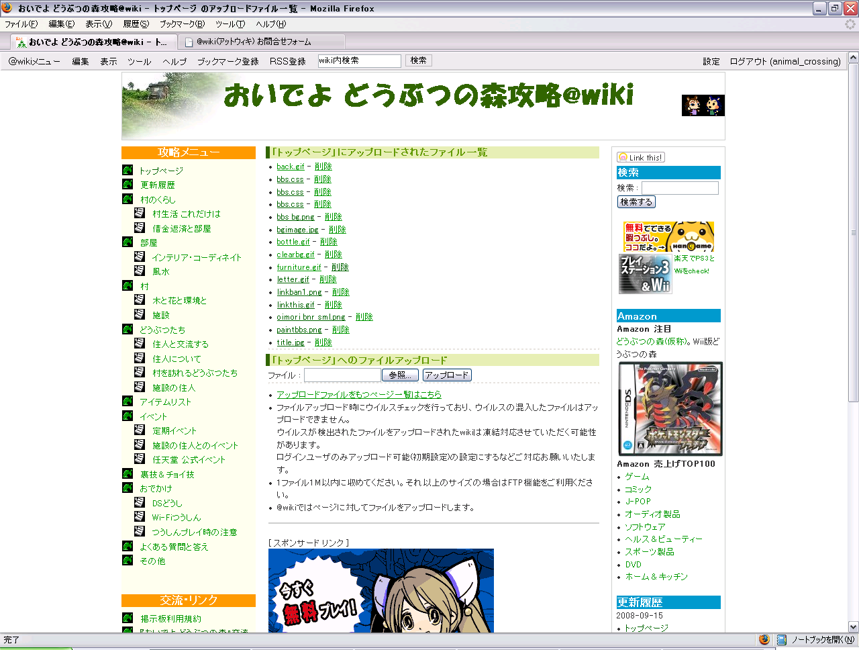Viewport: 859px width, 650px height.
Task: Click the note icon beside 風水
Action: 140,271
